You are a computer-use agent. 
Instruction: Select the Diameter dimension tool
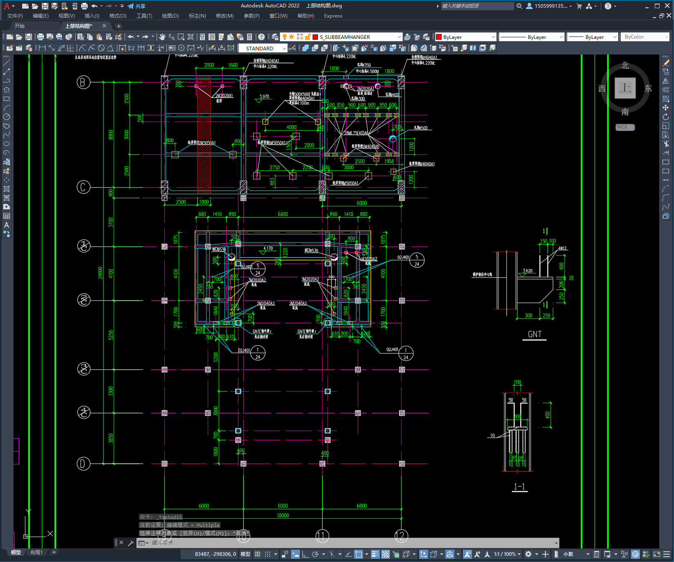click(101, 48)
